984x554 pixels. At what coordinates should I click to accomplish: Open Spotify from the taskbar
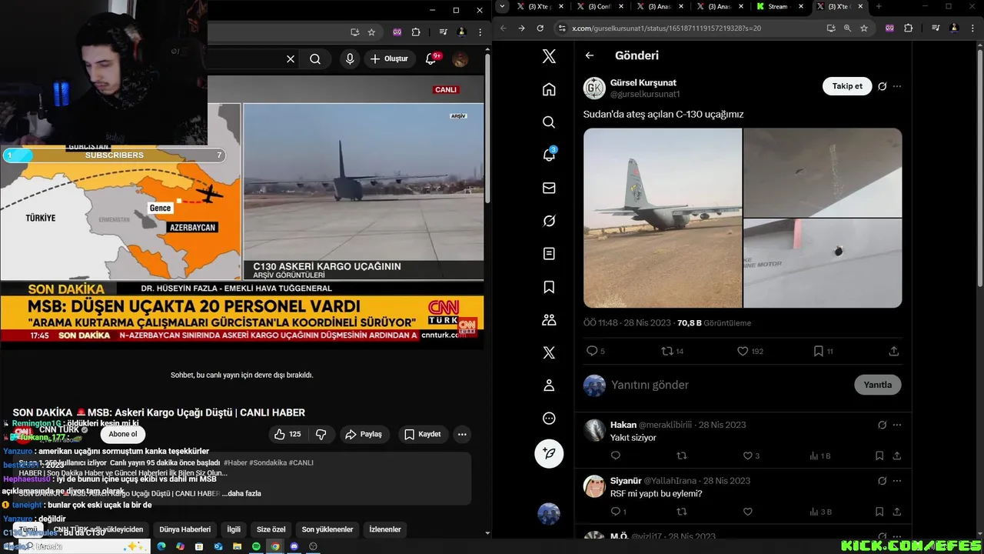point(256,546)
